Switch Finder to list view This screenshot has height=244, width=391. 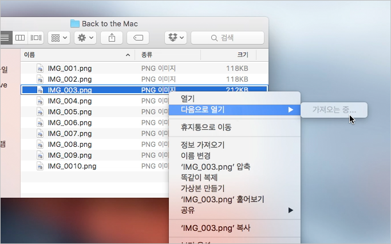coord(6,38)
